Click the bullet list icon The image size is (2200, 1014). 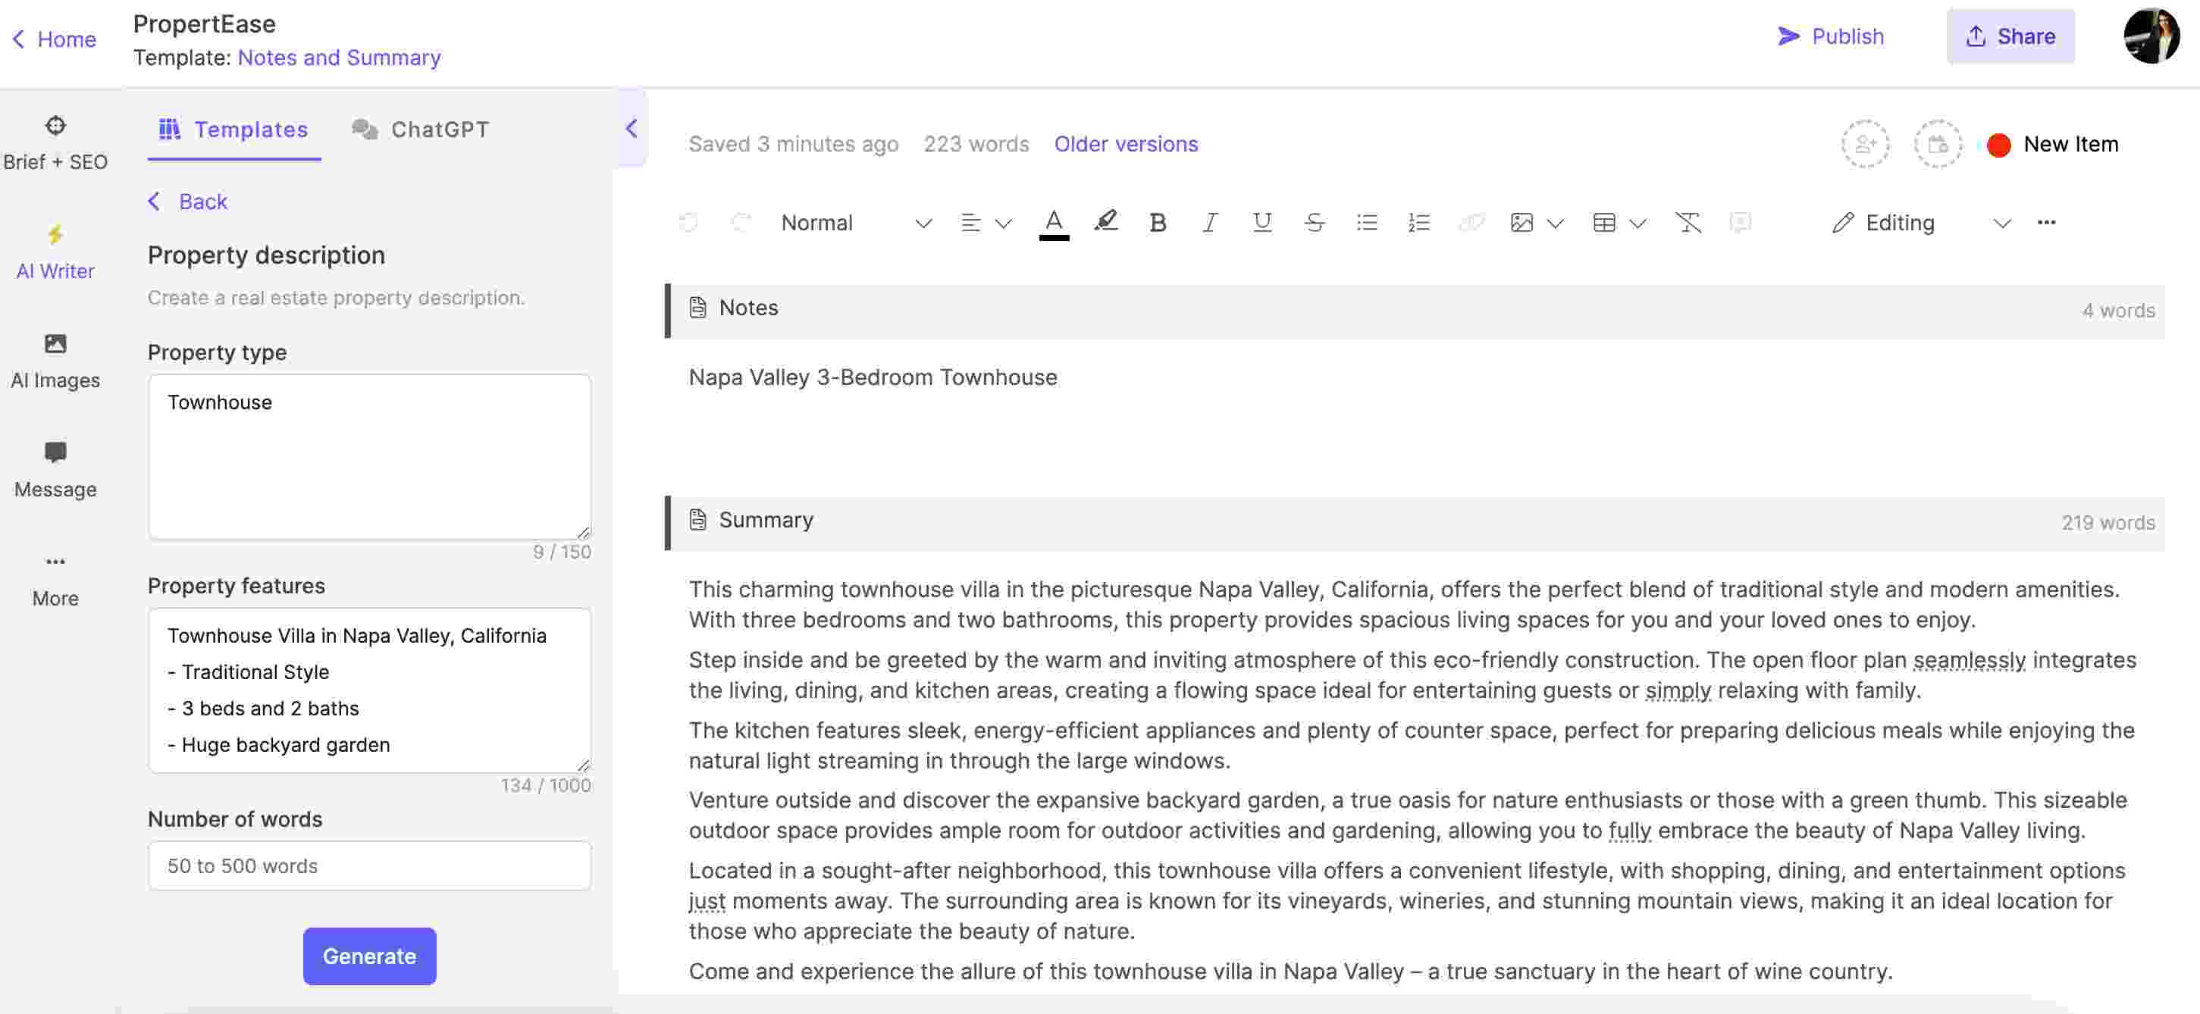(1365, 221)
